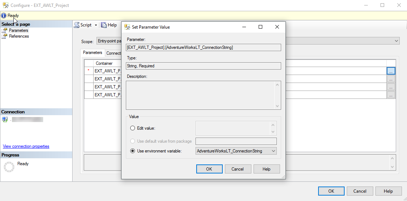The height and width of the screenshot is (201, 407).
Task: Close the Set Parameter Value dialog
Action: (277, 27)
